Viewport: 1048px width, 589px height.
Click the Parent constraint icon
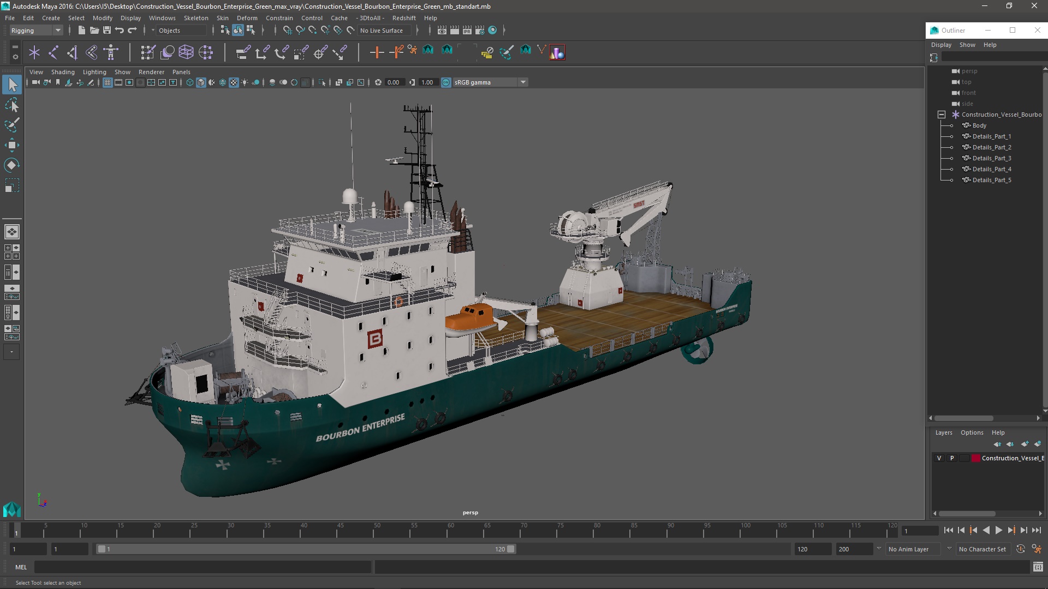pyautogui.click(x=243, y=52)
